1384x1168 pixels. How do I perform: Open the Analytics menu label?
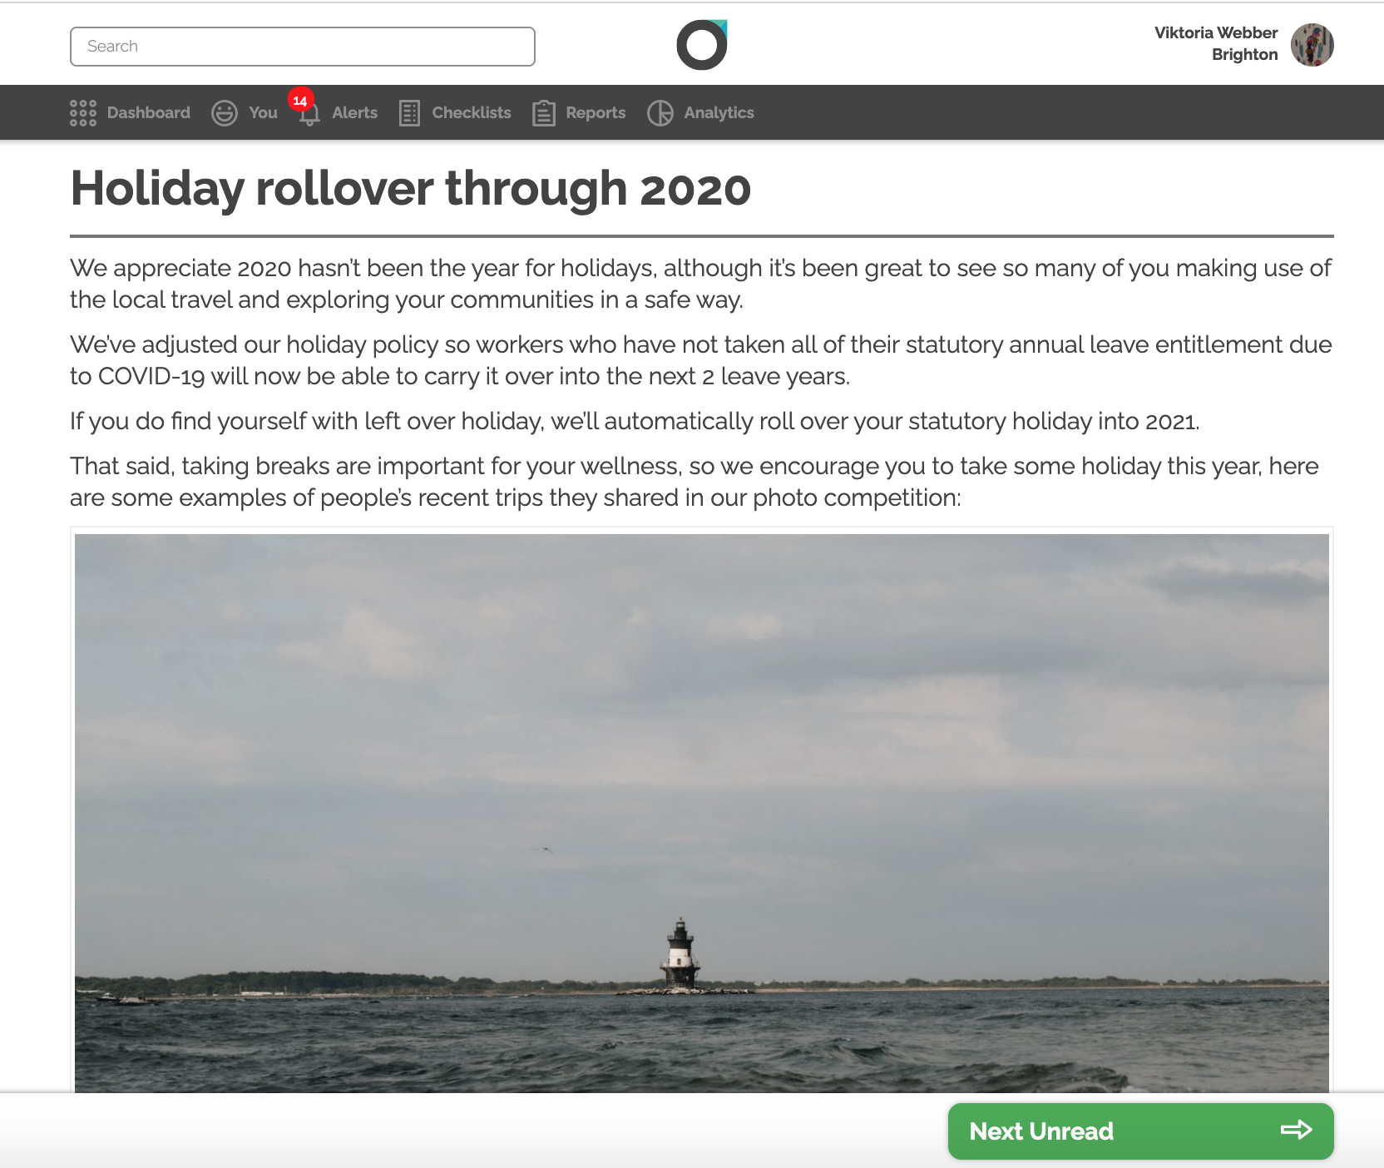coord(719,113)
